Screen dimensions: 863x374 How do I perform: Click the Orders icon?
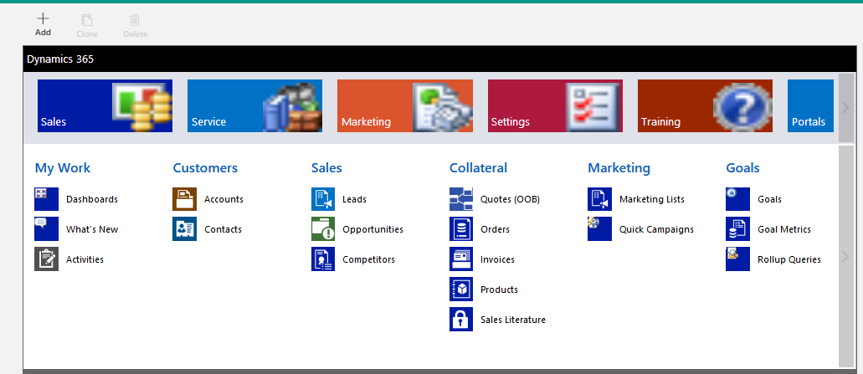(461, 229)
